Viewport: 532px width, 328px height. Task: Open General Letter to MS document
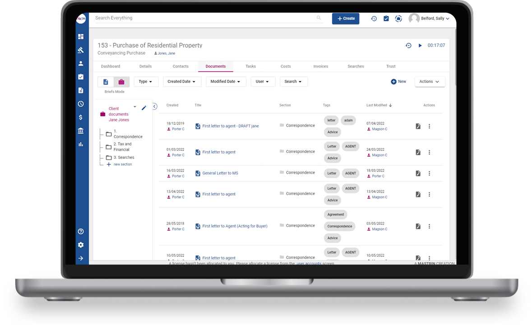click(x=220, y=173)
